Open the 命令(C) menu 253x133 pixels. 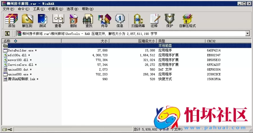click(24, 9)
